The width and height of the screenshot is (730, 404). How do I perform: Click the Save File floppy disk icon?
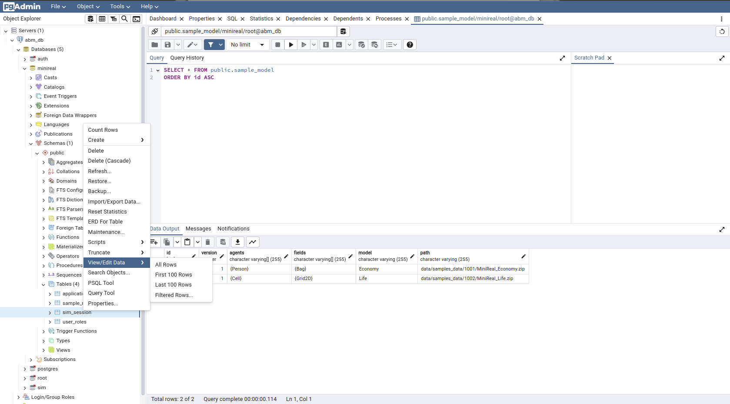pyautogui.click(x=167, y=45)
